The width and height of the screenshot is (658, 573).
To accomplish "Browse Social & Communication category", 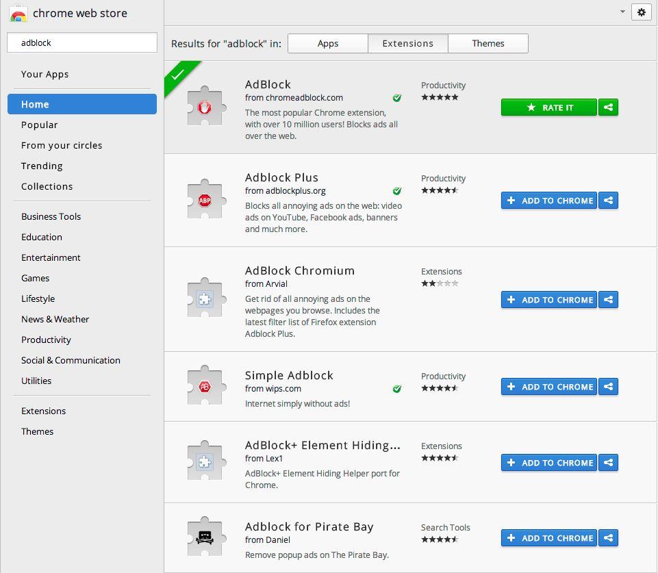I will [x=71, y=360].
